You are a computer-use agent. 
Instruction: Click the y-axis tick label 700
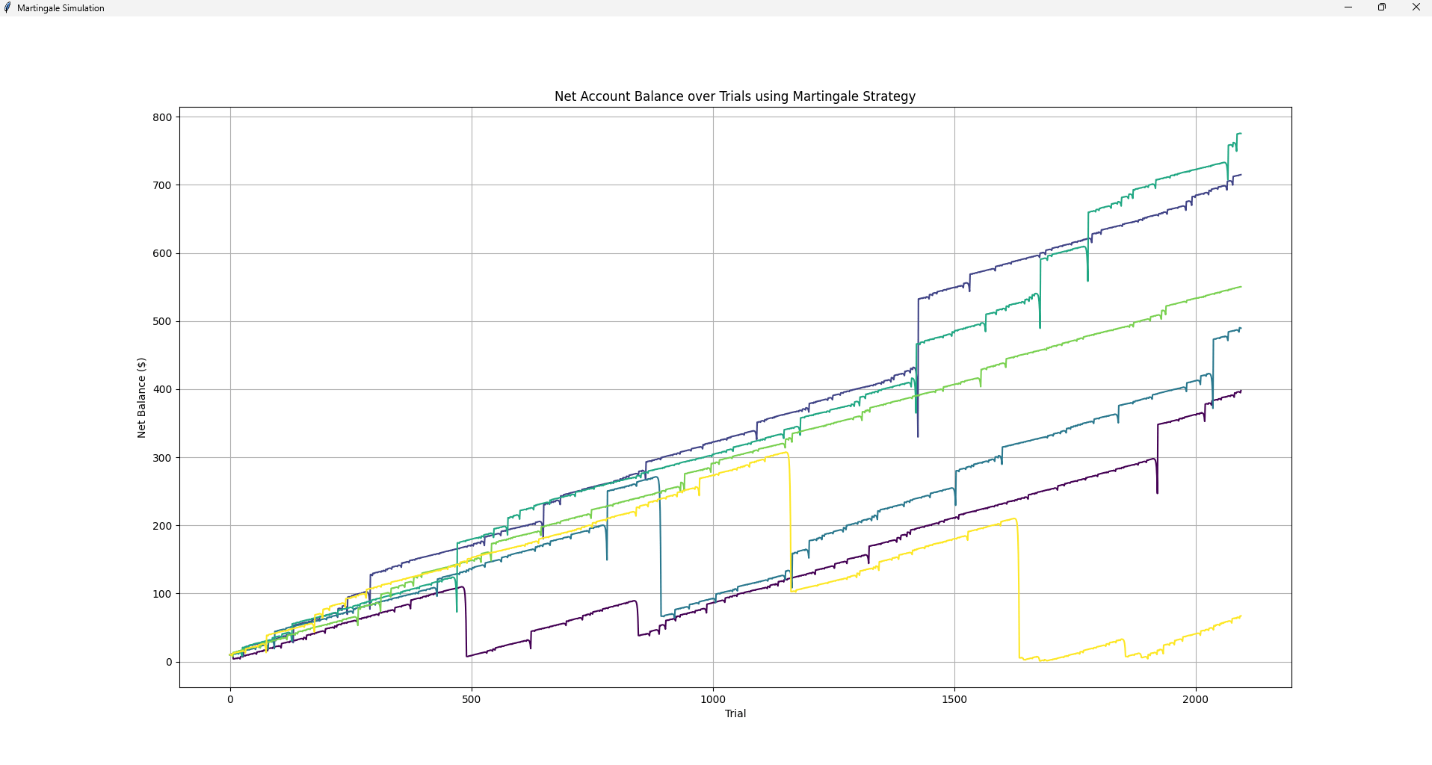(162, 185)
